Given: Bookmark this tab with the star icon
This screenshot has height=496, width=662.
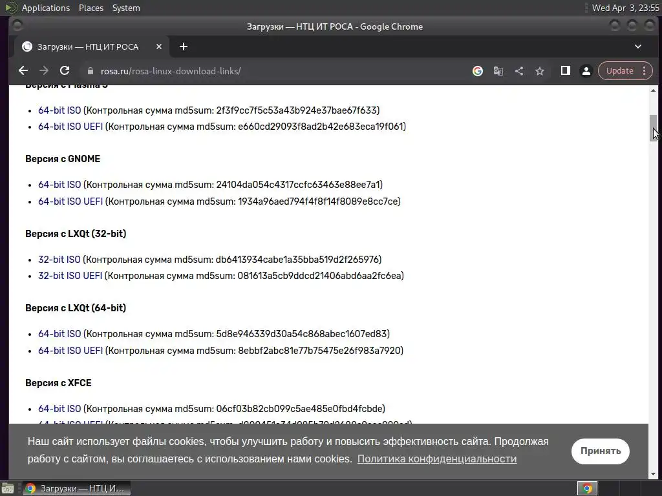Looking at the screenshot, I should [x=540, y=71].
